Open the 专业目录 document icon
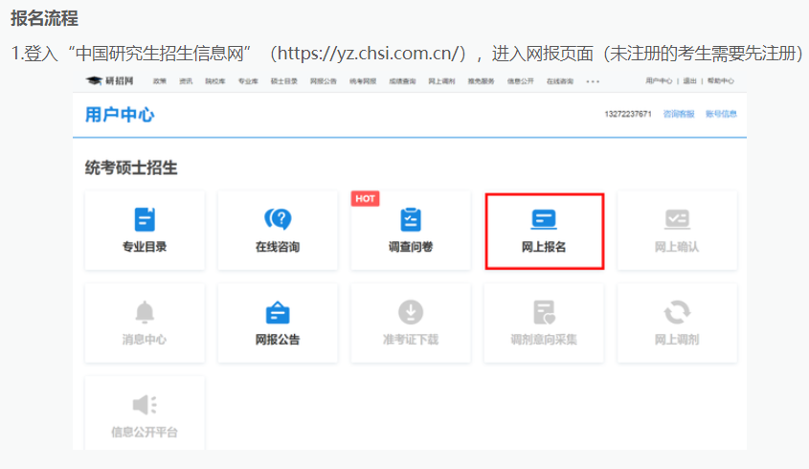 point(145,219)
